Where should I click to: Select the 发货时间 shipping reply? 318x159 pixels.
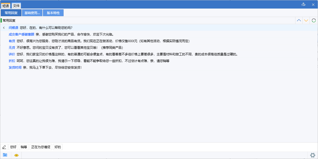point(15,67)
